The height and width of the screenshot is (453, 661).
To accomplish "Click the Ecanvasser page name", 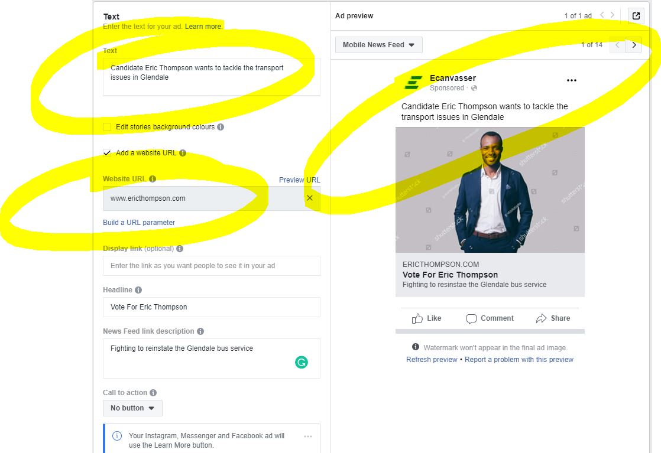I will click(x=453, y=78).
